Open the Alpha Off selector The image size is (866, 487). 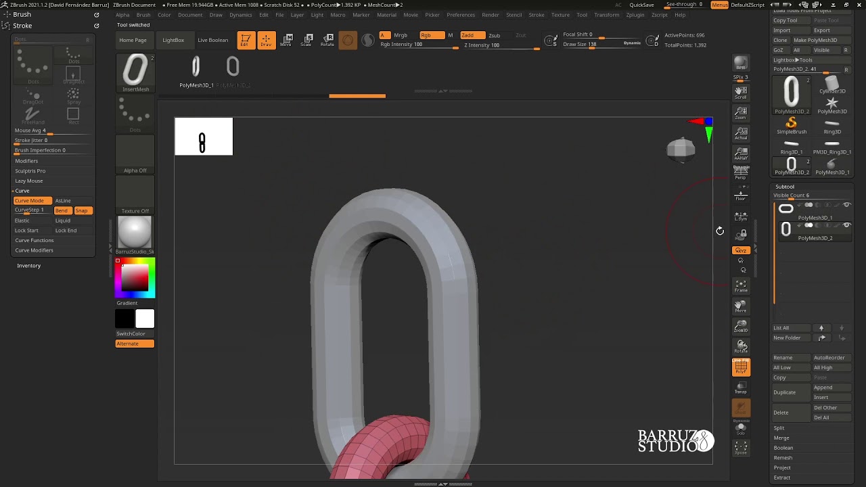pyautogui.click(x=135, y=154)
